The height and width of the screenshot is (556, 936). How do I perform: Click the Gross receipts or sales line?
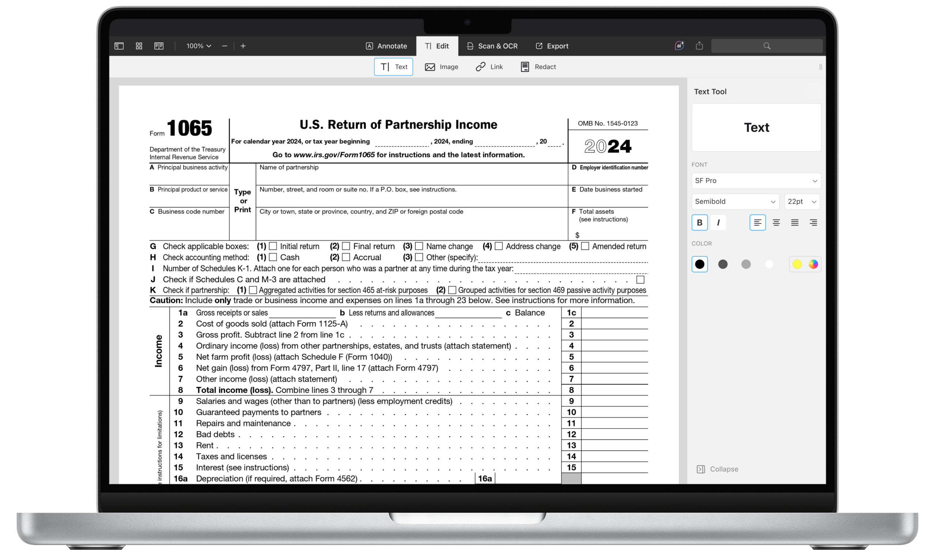[302, 313]
